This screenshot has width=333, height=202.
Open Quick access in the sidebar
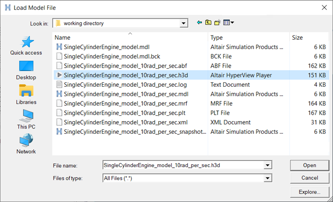pos(26,46)
